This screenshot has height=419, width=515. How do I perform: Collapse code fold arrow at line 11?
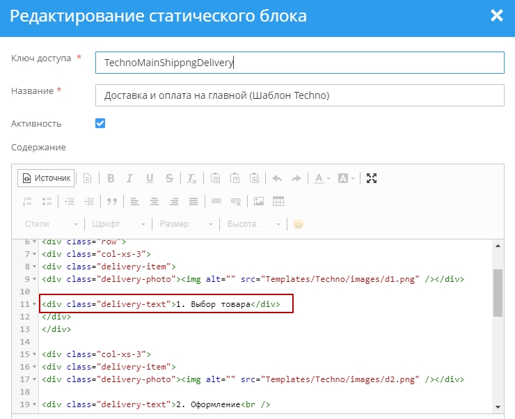pos(34,304)
